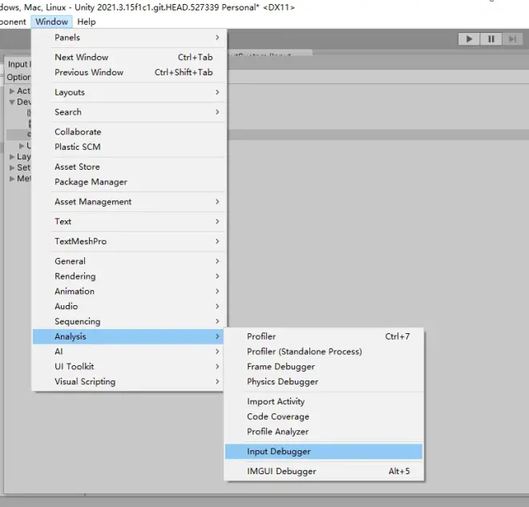Step one frame with the step button
This screenshot has height=507, width=529.
click(x=512, y=38)
